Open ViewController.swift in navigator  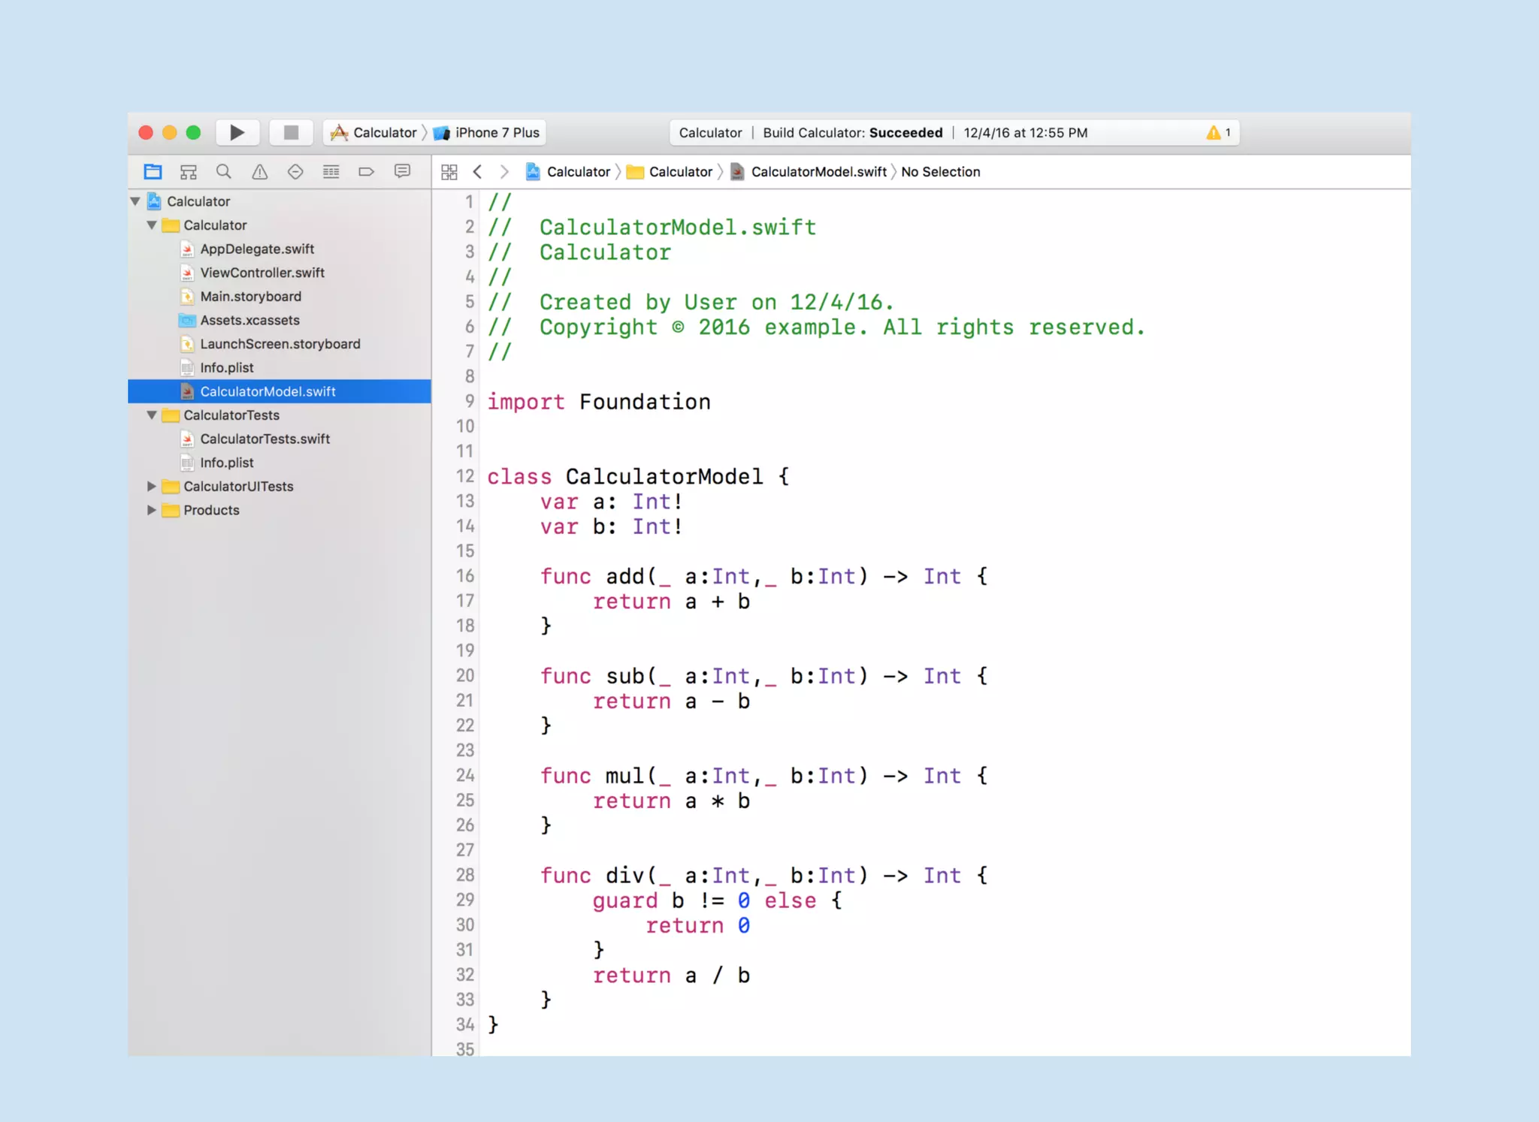tap(262, 273)
